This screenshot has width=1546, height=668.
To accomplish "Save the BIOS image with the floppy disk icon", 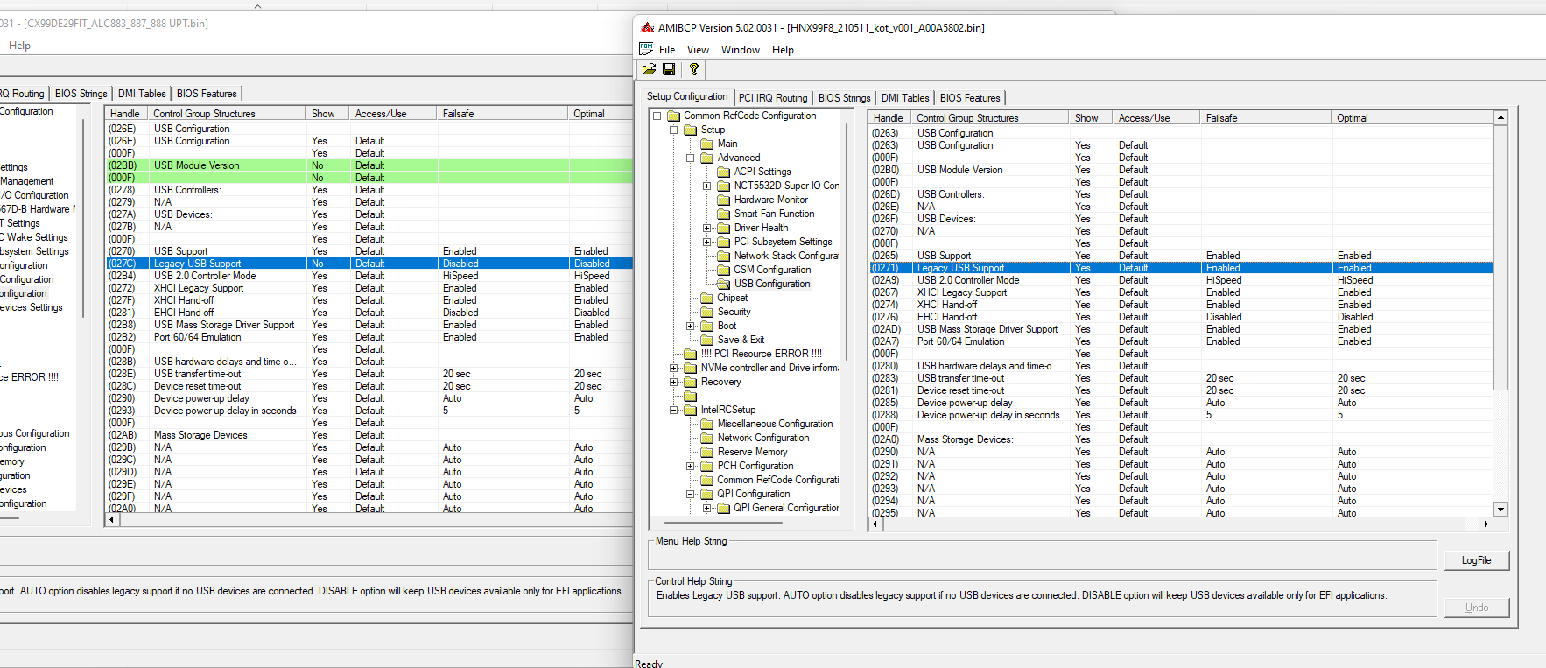I will pos(669,69).
